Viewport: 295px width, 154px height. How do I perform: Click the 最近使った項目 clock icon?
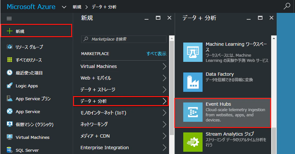click(10, 73)
